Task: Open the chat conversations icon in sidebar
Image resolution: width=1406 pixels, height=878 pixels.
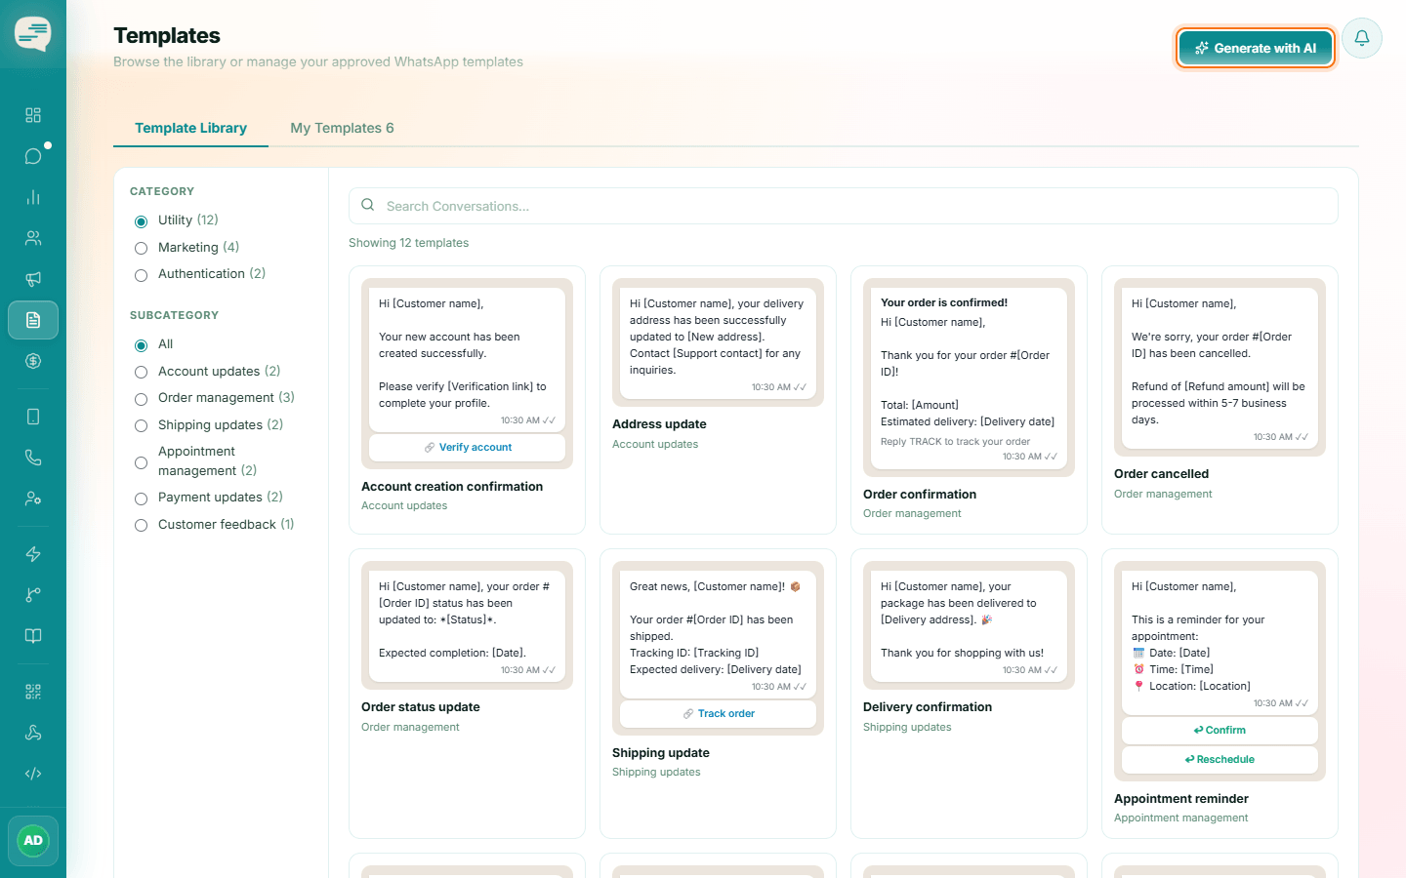Action: (33, 156)
